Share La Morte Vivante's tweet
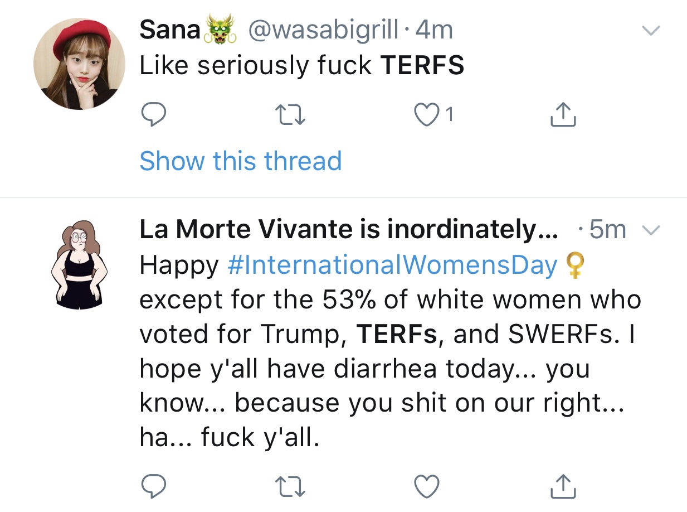 [x=563, y=485]
